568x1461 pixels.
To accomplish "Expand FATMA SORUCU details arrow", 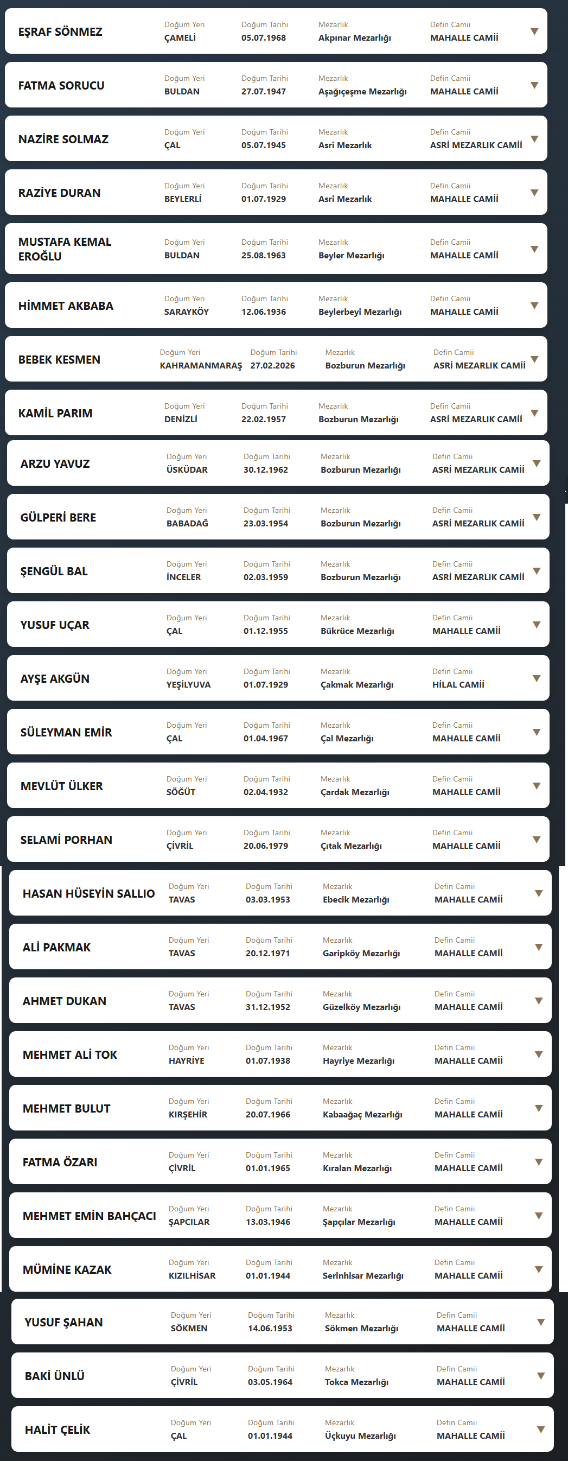I will click(x=534, y=86).
